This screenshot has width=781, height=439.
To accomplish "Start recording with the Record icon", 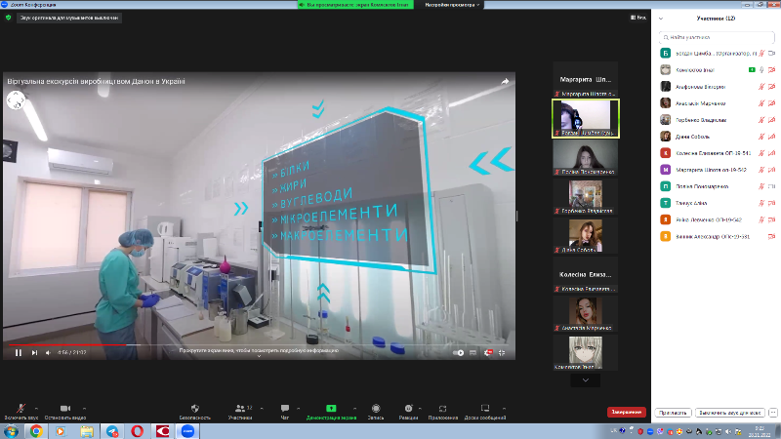I will pos(374,408).
